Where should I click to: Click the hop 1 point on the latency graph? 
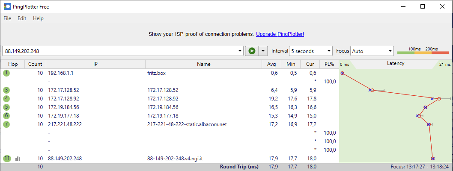pos(342,73)
